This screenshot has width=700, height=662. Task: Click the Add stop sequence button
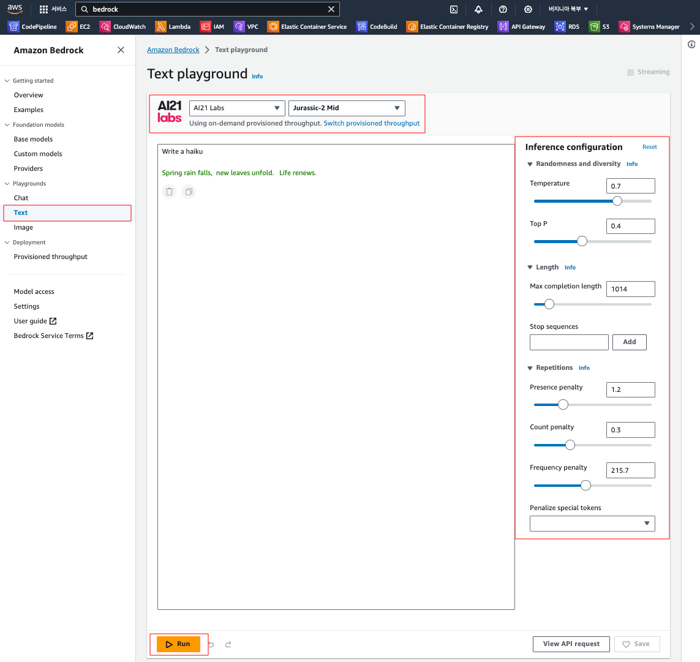click(x=629, y=342)
